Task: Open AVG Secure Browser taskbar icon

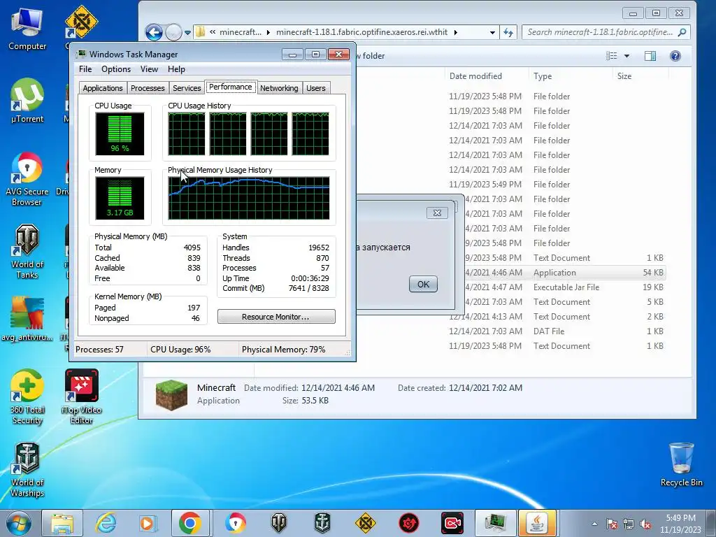Action: [235, 523]
